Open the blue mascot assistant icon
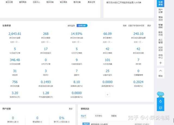Image resolution: width=174 pixels, height=125 pixels. tap(160, 95)
